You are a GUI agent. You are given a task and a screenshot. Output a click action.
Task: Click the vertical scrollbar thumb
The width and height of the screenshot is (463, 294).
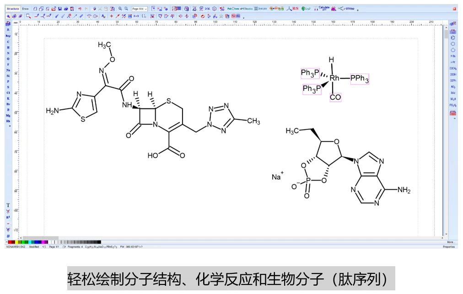click(446, 34)
